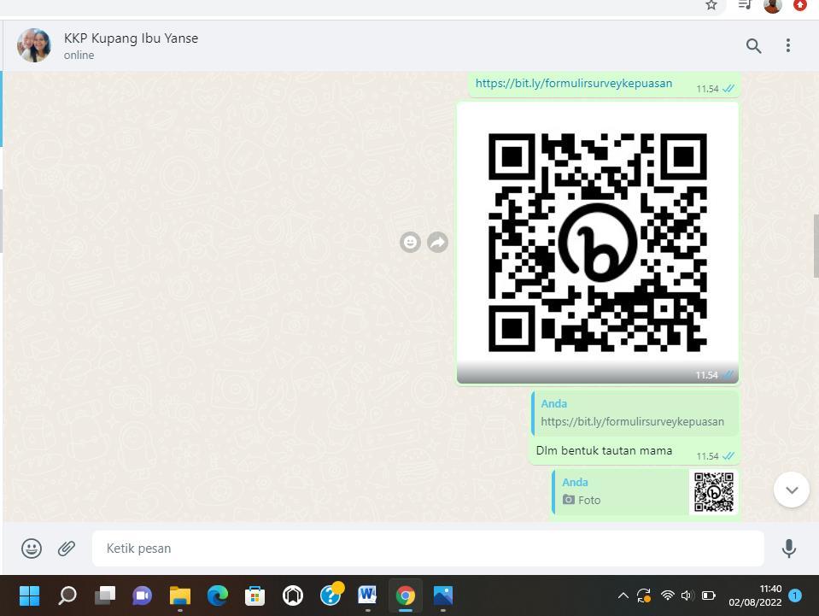Switch to Google Chrome on the taskbar
Screen dimensions: 819x616
coord(406,595)
